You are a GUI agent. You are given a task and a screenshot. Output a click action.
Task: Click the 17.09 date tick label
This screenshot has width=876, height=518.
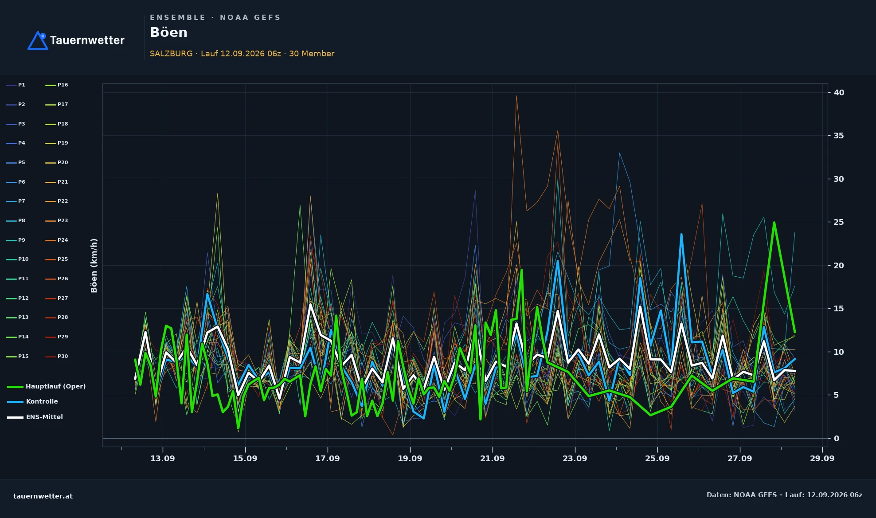click(328, 459)
